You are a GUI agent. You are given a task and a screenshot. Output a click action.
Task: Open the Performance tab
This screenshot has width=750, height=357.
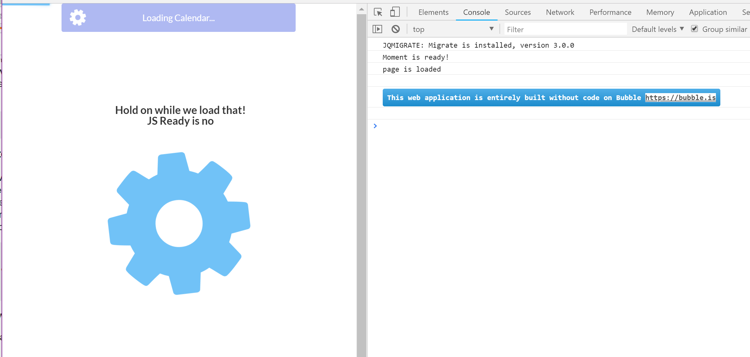610,12
